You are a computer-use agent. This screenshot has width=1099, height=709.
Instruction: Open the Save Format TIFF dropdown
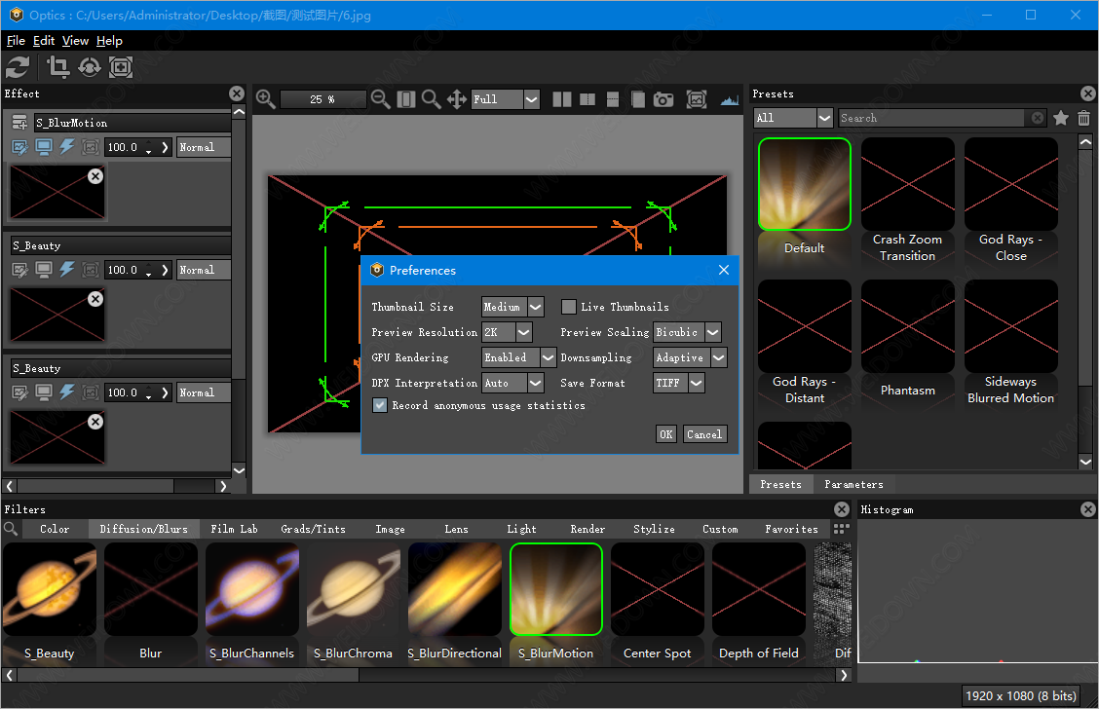[678, 383]
